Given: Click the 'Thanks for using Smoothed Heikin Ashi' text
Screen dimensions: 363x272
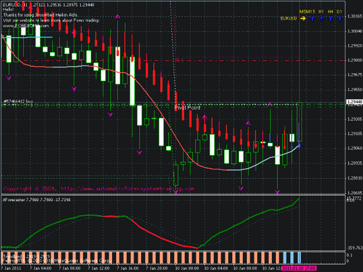Looking at the screenshot, I should coord(40,15).
